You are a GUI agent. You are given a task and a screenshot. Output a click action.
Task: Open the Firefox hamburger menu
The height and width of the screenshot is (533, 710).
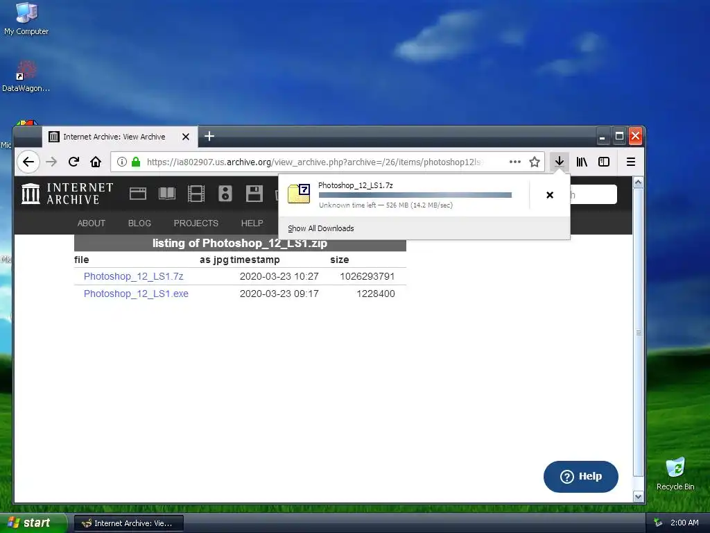(631, 162)
